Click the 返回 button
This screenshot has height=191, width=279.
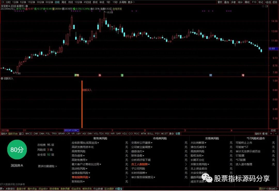(x=275, y=2)
